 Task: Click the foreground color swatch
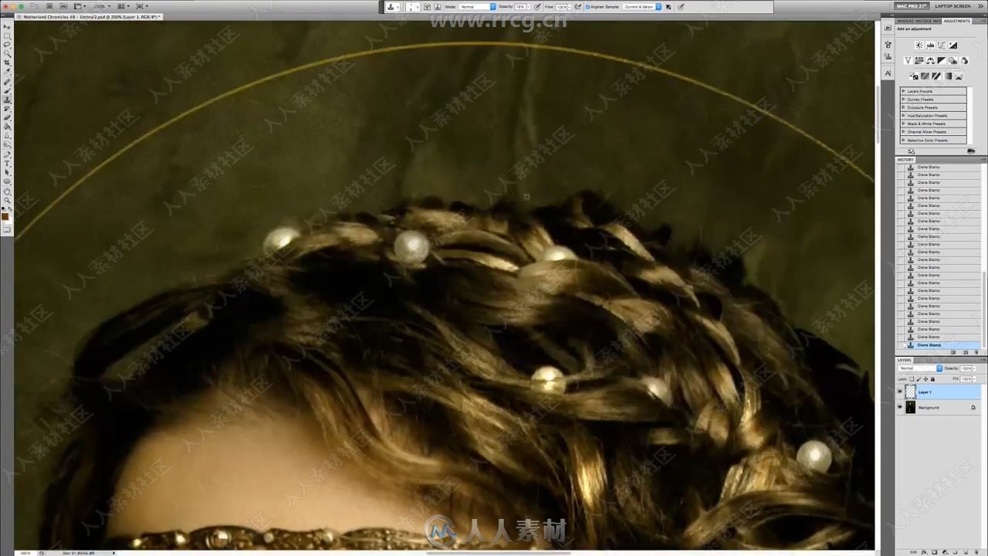tap(5, 217)
